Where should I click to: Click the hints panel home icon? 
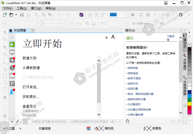(x=128, y=121)
